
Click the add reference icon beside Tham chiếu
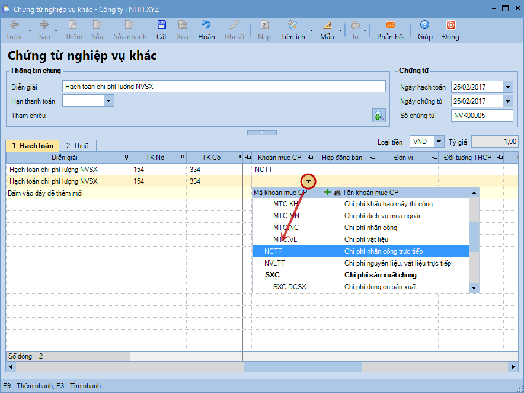(x=379, y=116)
